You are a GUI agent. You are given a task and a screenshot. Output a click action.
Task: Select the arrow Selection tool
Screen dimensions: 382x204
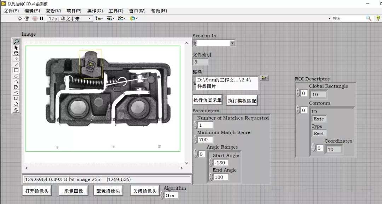16,47
